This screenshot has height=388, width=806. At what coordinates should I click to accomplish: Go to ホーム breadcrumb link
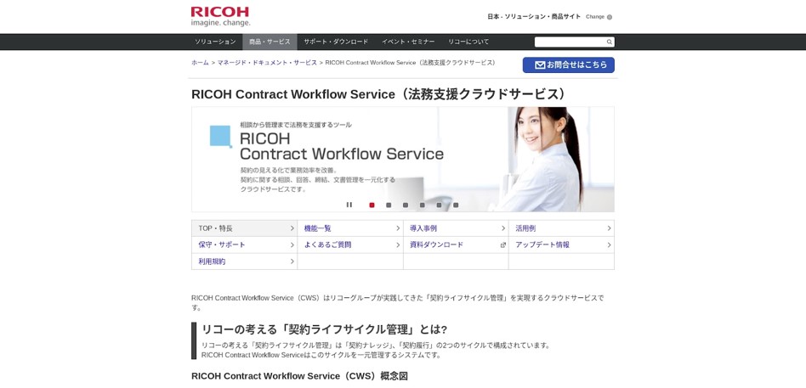(200, 63)
